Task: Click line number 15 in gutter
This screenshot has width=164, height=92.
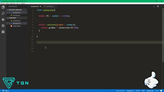Action: coord(32,51)
